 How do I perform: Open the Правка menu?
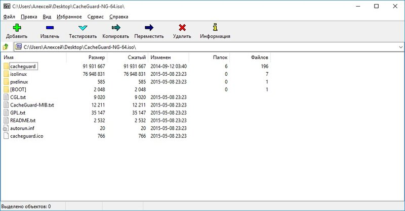pyautogui.click(x=29, y=17)
